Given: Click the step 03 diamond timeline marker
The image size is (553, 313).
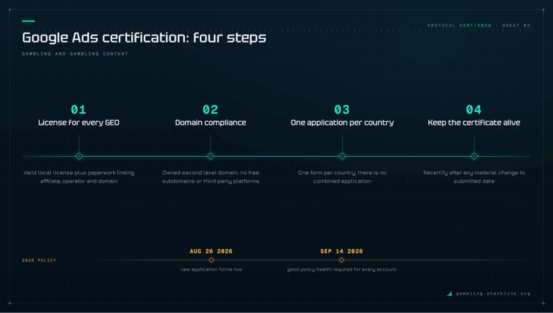Looking at the screenshot, I should click(x=342, y=156).
